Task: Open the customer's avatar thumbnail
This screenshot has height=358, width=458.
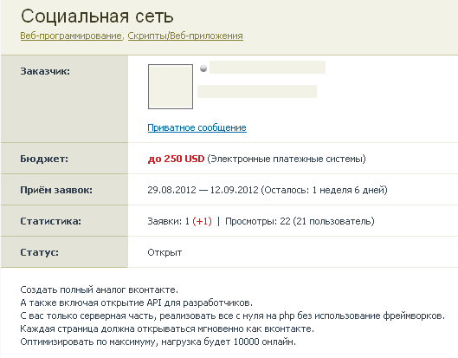Action: click(171, 87)
